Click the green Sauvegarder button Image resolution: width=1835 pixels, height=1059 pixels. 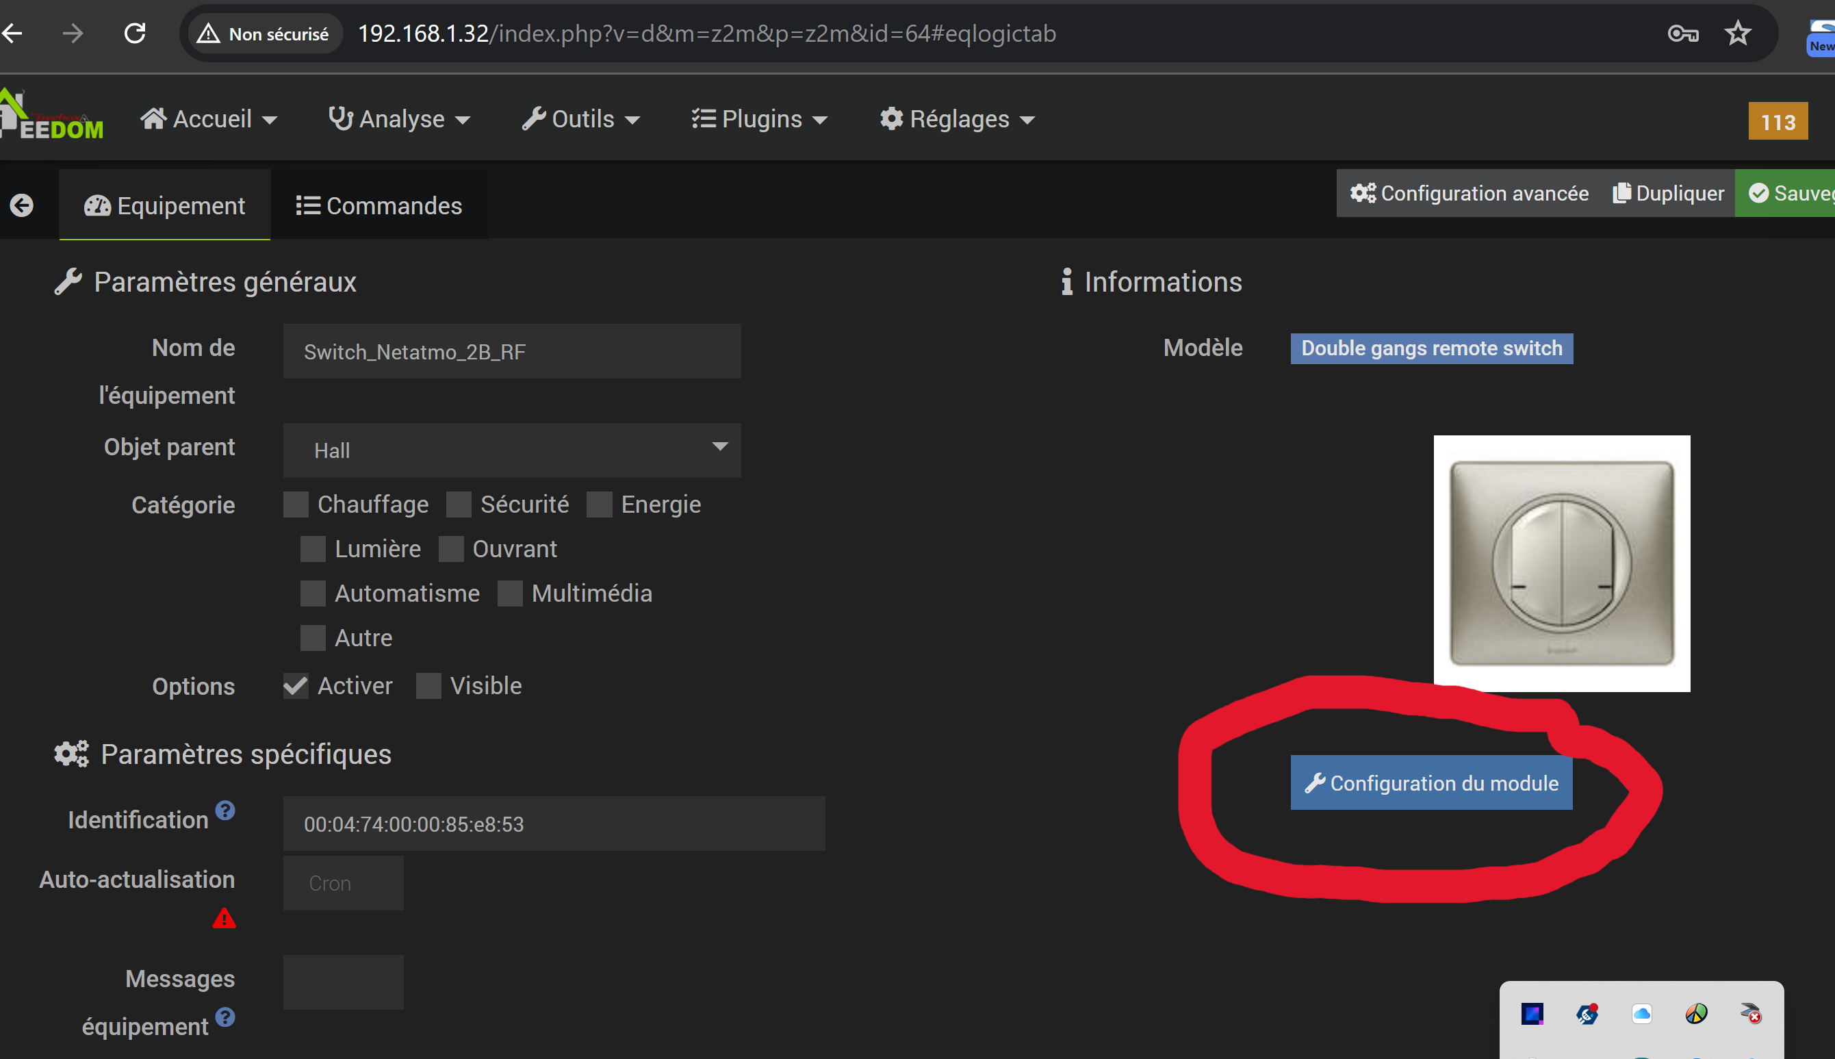coord(1786,194)
